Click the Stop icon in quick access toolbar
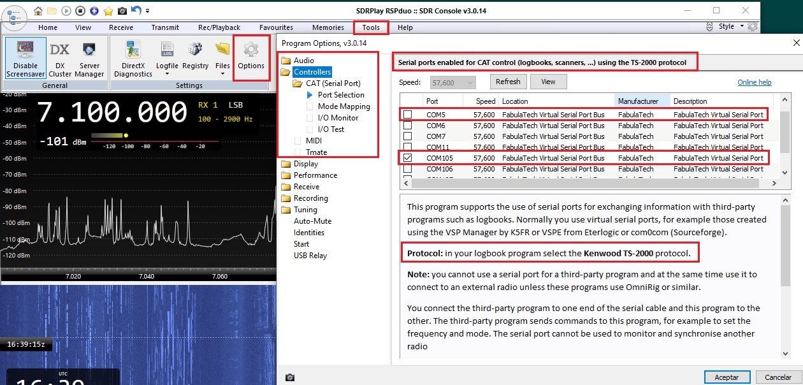 tap(80, 11)
